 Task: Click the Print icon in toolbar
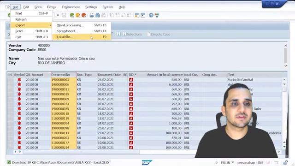(x=92, y=15)
